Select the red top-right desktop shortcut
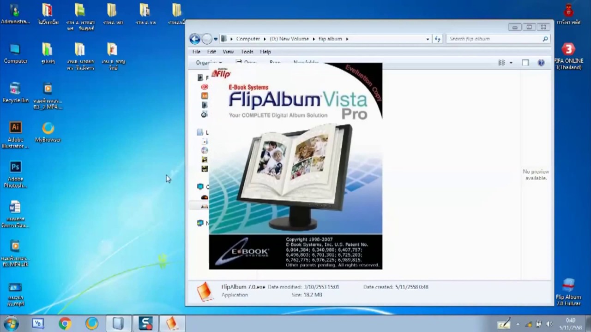Screen dimensions: 591x332 pyautogui.click(x=568, y=14)
